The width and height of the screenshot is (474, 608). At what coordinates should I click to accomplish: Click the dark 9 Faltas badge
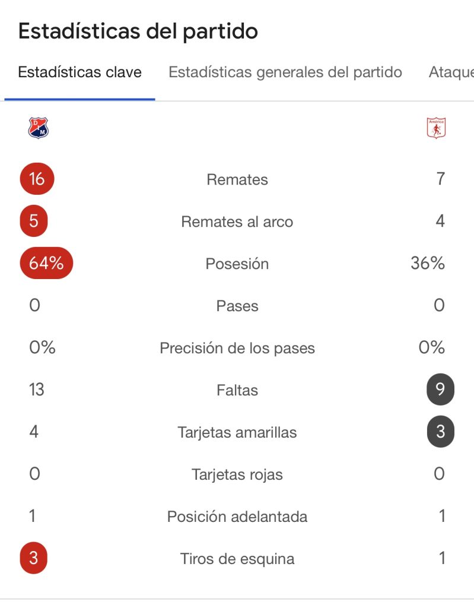point(440,390)
